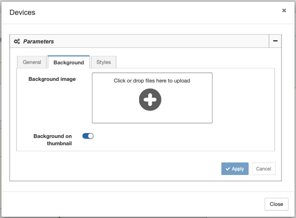The width and height of the screenshot is (296, 218).
Task: Click the blue track of the thumbnail switch
Action: tap(85, 136)
